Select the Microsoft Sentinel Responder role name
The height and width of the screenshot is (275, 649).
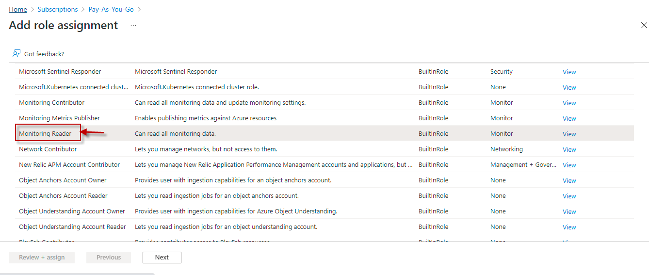click(x=60, y=71)
